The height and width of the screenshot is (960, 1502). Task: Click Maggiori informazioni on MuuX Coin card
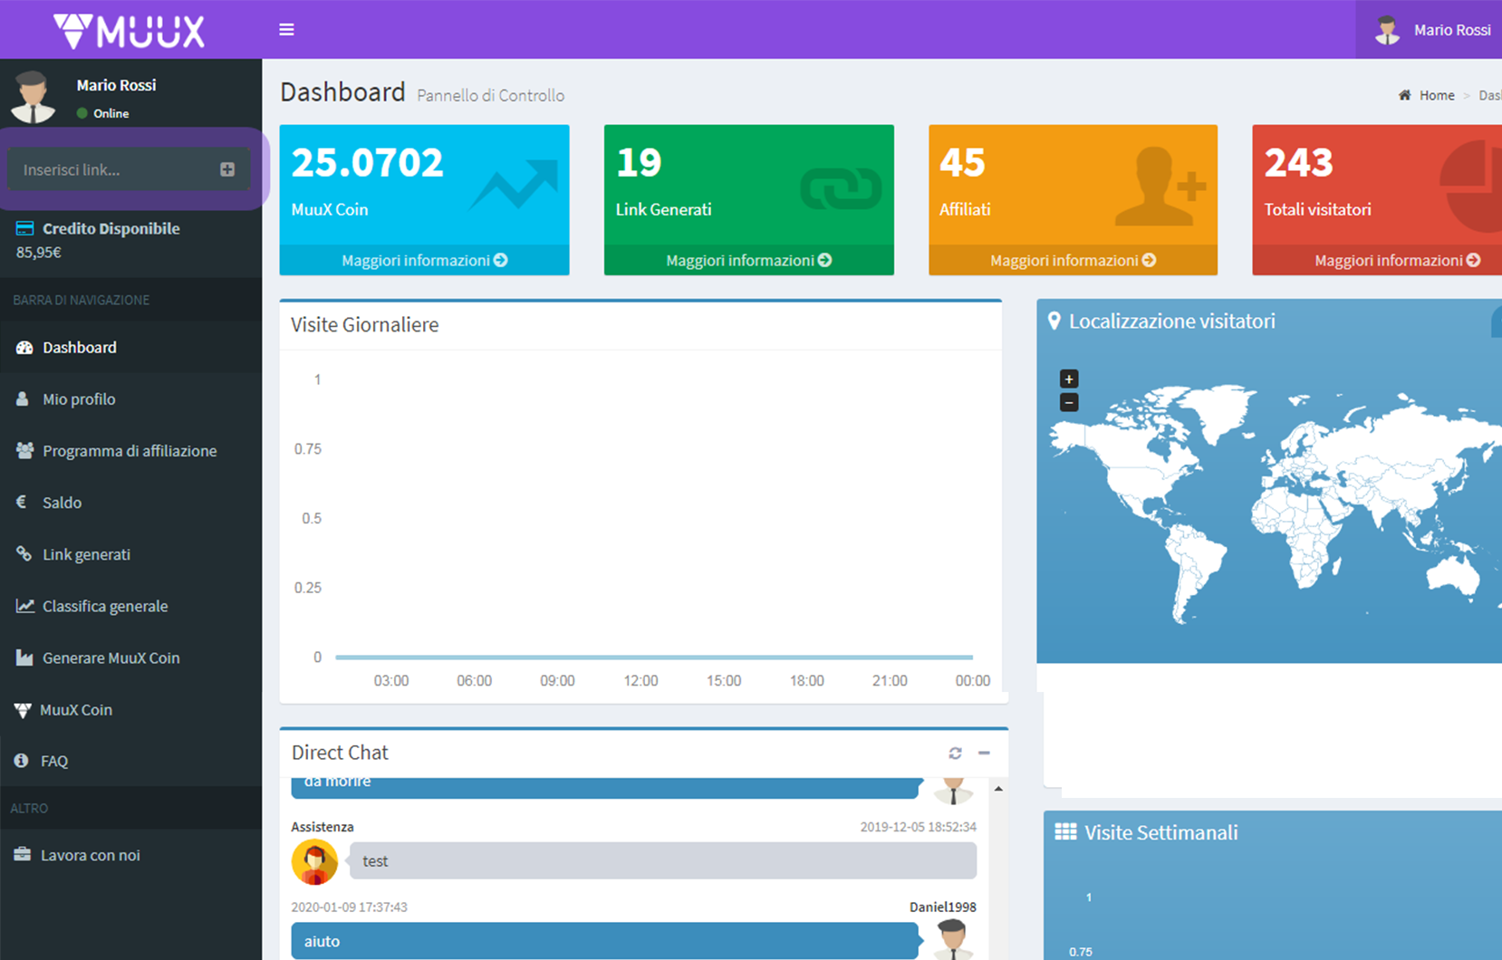(x=424, y=260)
